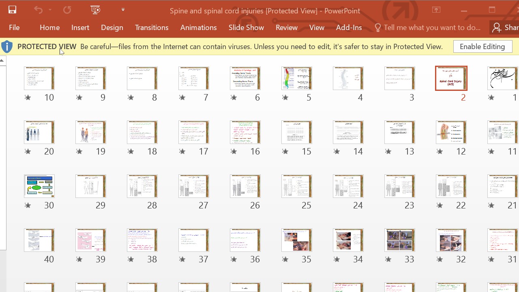Open the Add-Ins tab
Viewport: 519px width, 292px height.
[349, 28]
